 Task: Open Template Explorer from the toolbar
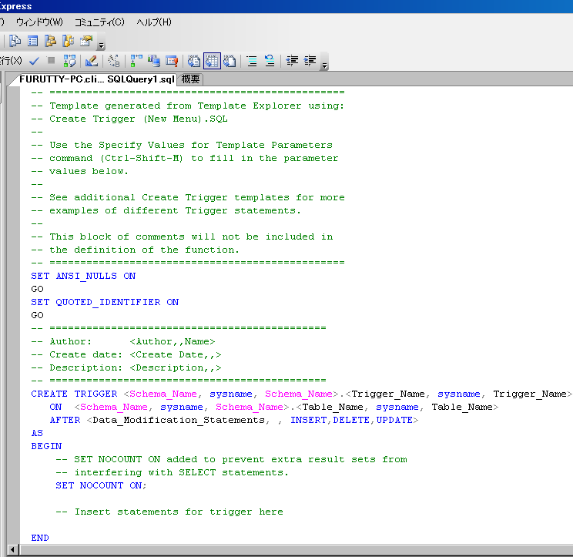click(68, 41)
